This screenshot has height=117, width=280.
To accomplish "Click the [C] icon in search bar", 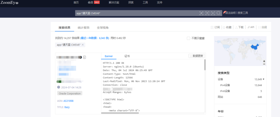I will (213, 13).
